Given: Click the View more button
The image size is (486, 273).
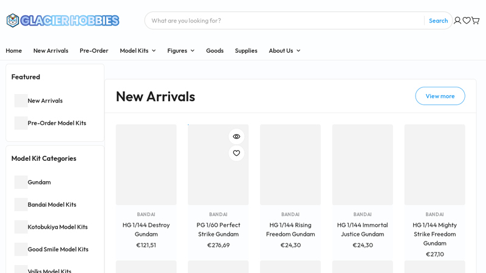Looking at the screenshot, I should (440, 96).
